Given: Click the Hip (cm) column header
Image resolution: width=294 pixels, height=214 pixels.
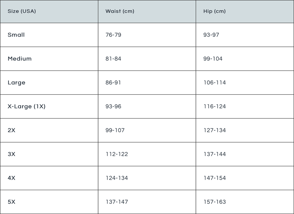Looking at the screenshot, I should click(214, 11).
